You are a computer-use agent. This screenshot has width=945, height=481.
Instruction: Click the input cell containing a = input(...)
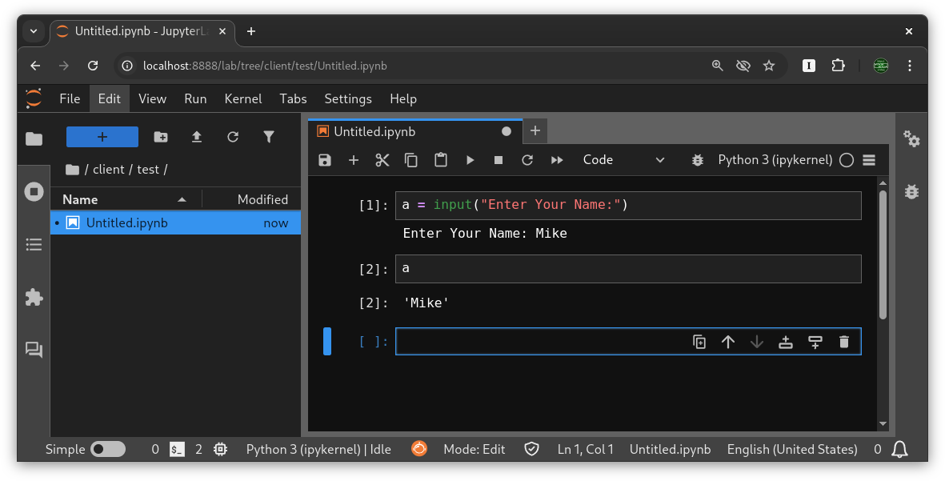628,206
